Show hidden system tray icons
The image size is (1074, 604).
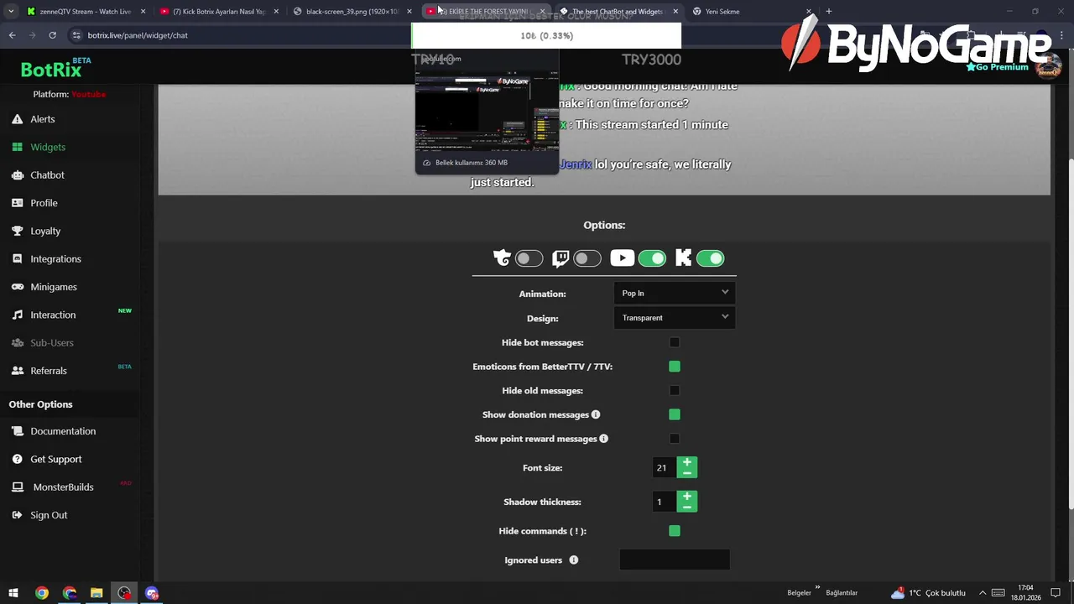[983, 593]
